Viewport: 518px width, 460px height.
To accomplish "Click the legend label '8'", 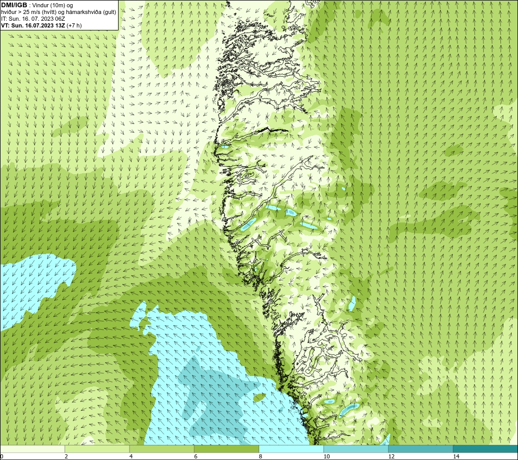I will [261, 456].
